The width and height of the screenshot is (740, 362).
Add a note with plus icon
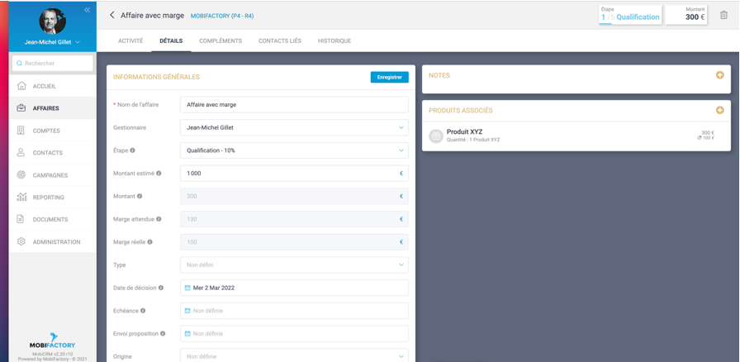[x=719, y=75]
